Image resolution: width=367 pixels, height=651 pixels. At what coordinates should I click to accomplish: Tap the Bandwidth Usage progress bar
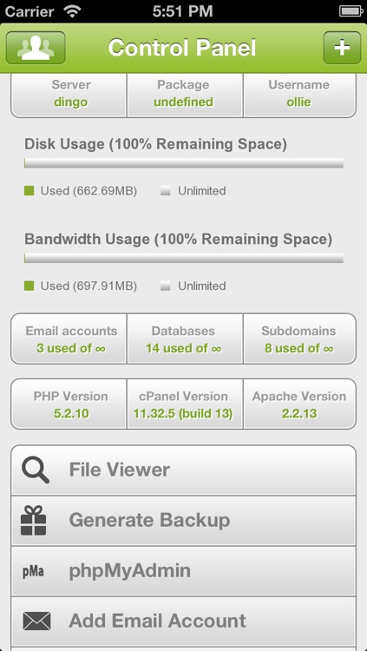coord(184,258)
